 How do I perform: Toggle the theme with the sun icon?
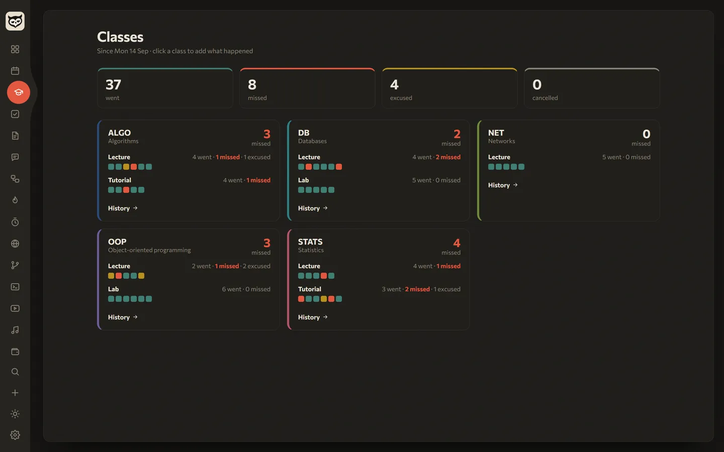click(15, 414)
